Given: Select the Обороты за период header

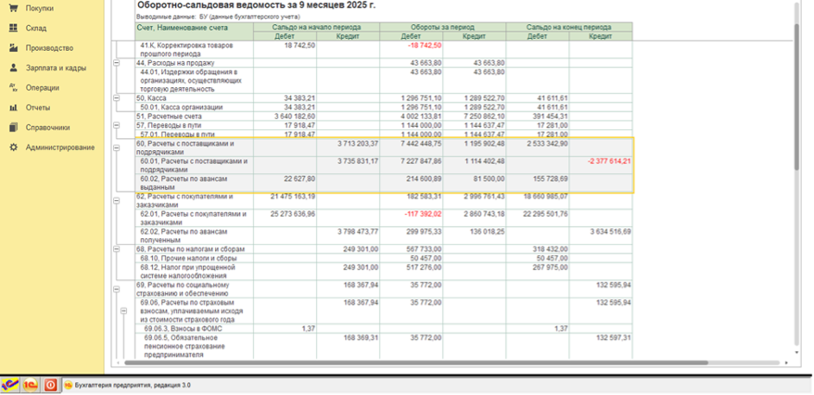Looking at the screenshot, I should 443,27.
